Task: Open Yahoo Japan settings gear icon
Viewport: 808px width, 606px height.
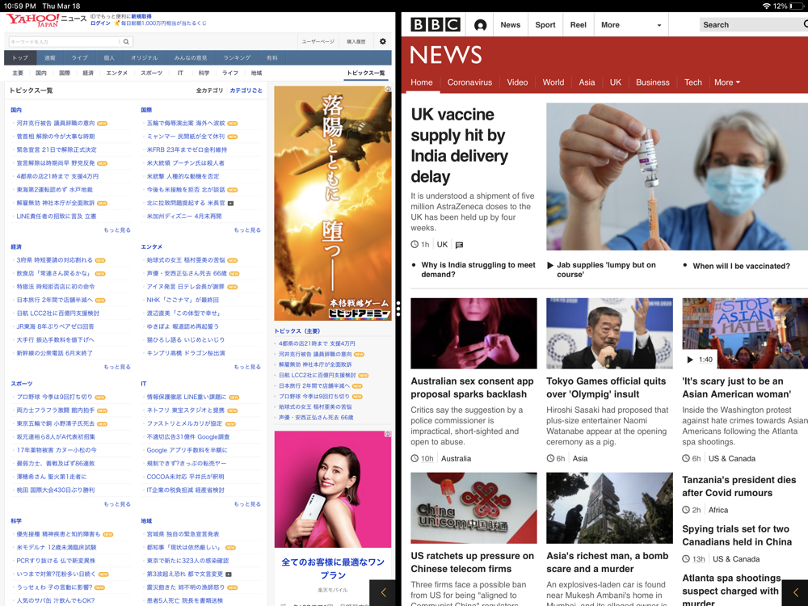Action: point(383,41)
